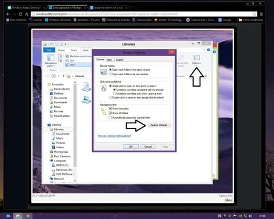Image resolution: width=274 pixels, height=219 pixels.
Task: Enable Automatically expand to current folder
Action: click(x=110, y=117)
